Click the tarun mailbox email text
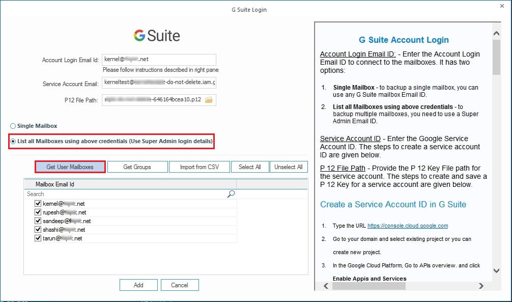This screenshot has width=512, height=302. click(x=63, y=238)
